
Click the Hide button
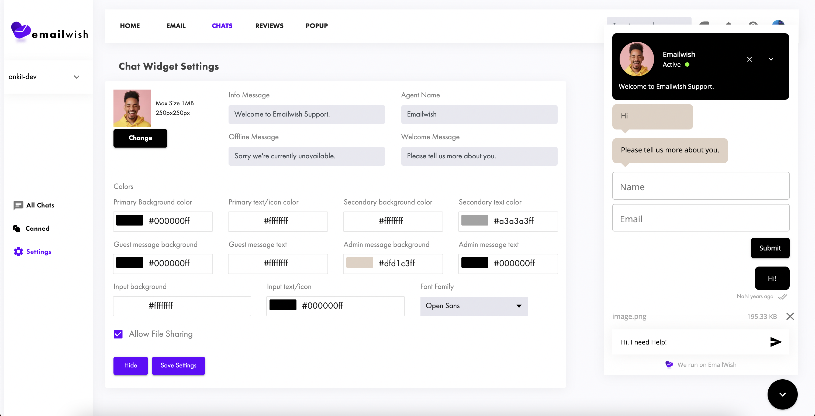pyautogui.click(x=130, y=366)
